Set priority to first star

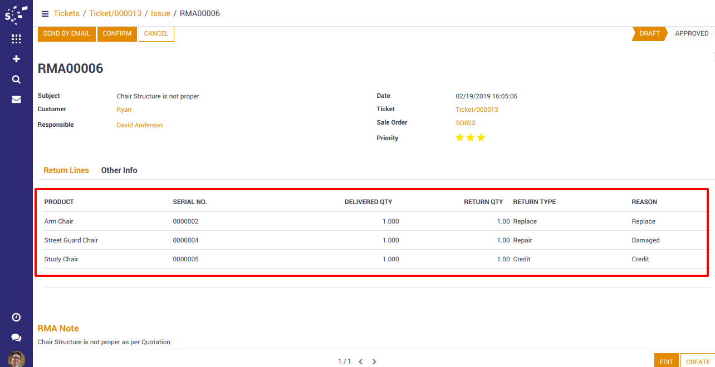tap(459, 137)
